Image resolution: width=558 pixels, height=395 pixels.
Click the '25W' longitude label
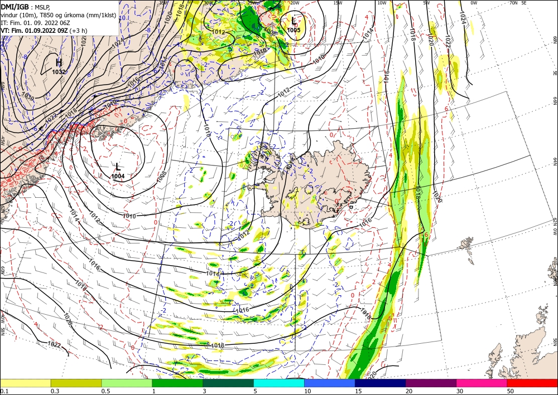tap(251, 3)
